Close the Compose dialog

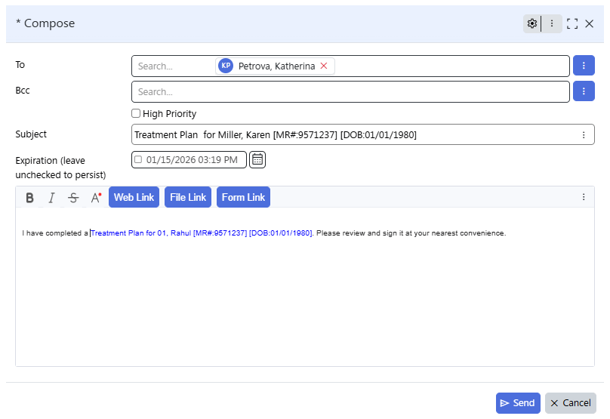point(589,23)
